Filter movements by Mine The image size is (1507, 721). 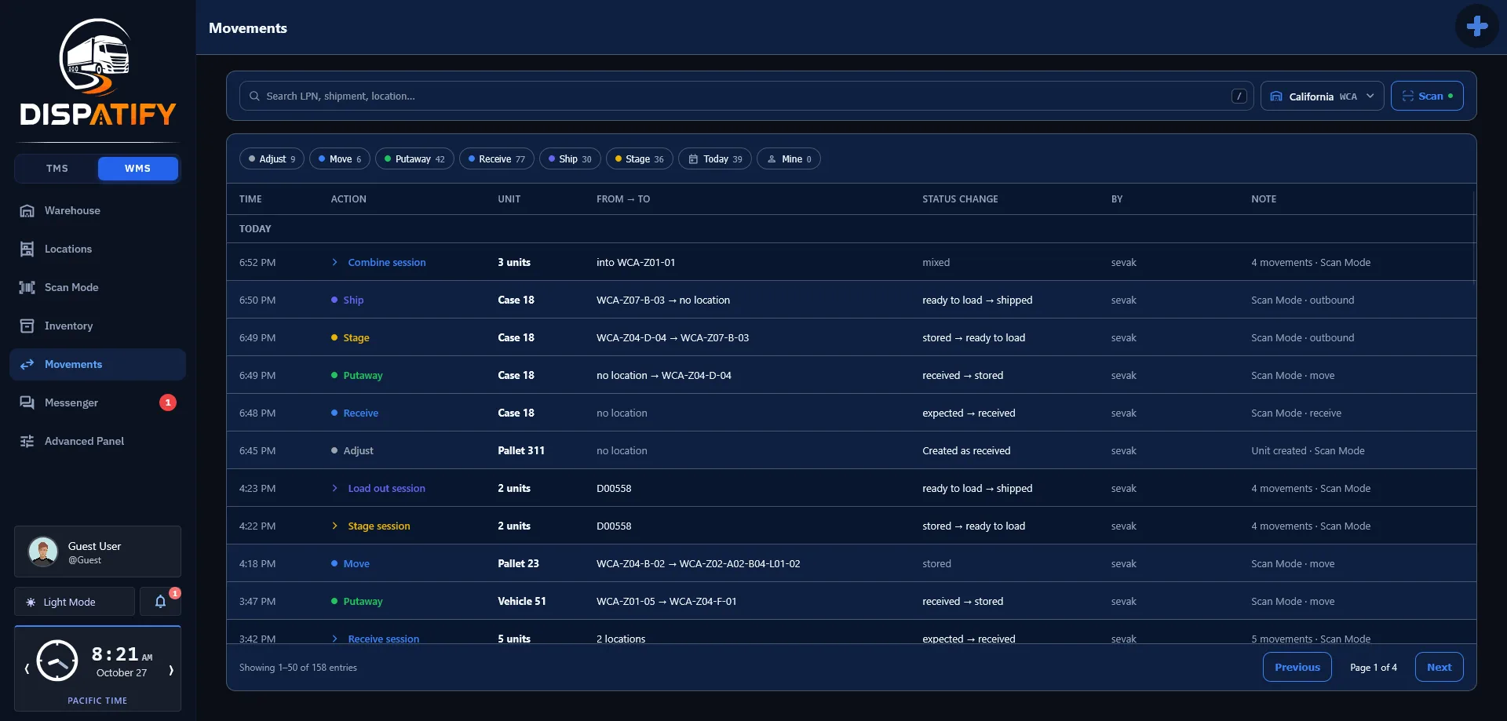pyautogui.click(x=789, y=158)
